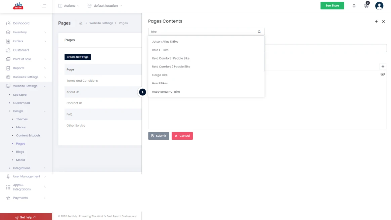The width and height of the screenshot is (391, 220).
Task: Click the circular arrow toggle on panel edge
Action: click(142, 92)
